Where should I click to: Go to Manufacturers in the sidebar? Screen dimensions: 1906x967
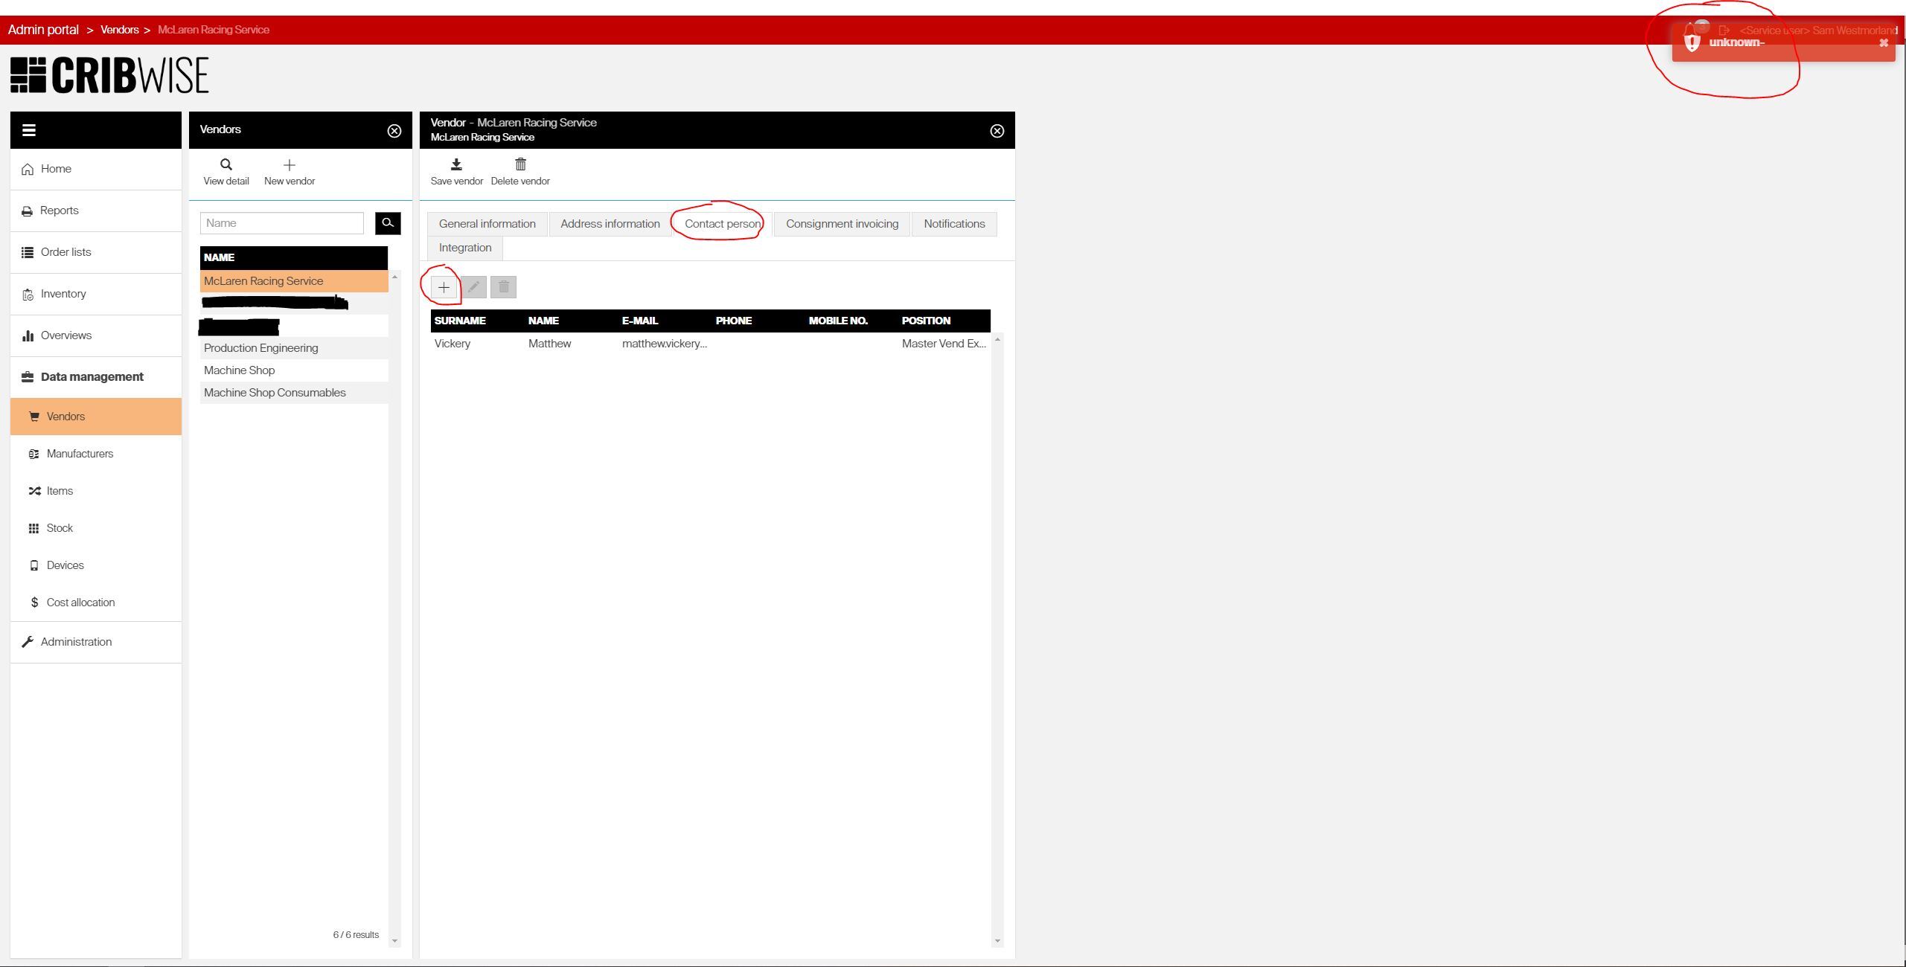80,454
